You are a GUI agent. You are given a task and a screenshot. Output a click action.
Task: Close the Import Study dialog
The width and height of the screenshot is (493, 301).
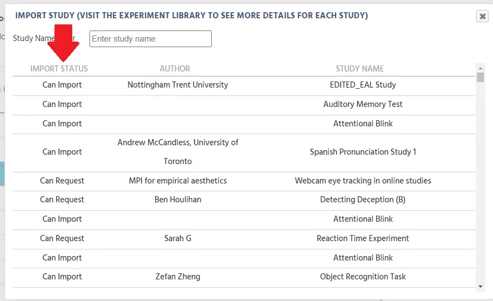(482, 16)
